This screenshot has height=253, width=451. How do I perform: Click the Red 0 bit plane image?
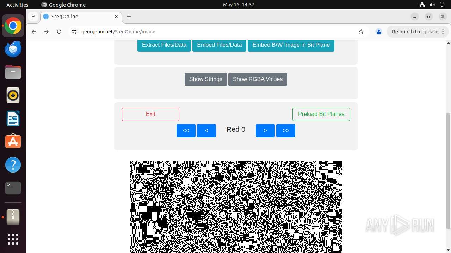tap(236, 207)
